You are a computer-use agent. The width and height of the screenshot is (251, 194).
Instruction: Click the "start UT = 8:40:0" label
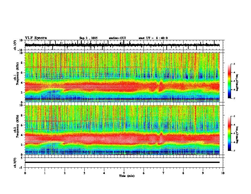pyautogui.click(x=153, y=38)
